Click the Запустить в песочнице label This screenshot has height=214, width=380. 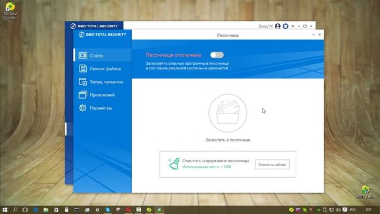pyautogui.click(x=228, y=140)
